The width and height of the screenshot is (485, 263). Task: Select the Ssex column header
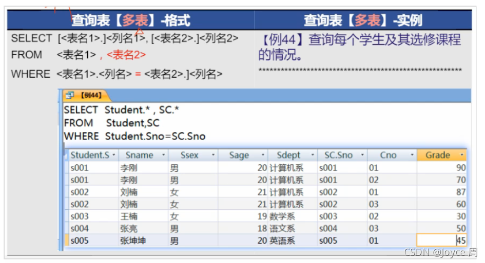point(193,155)
